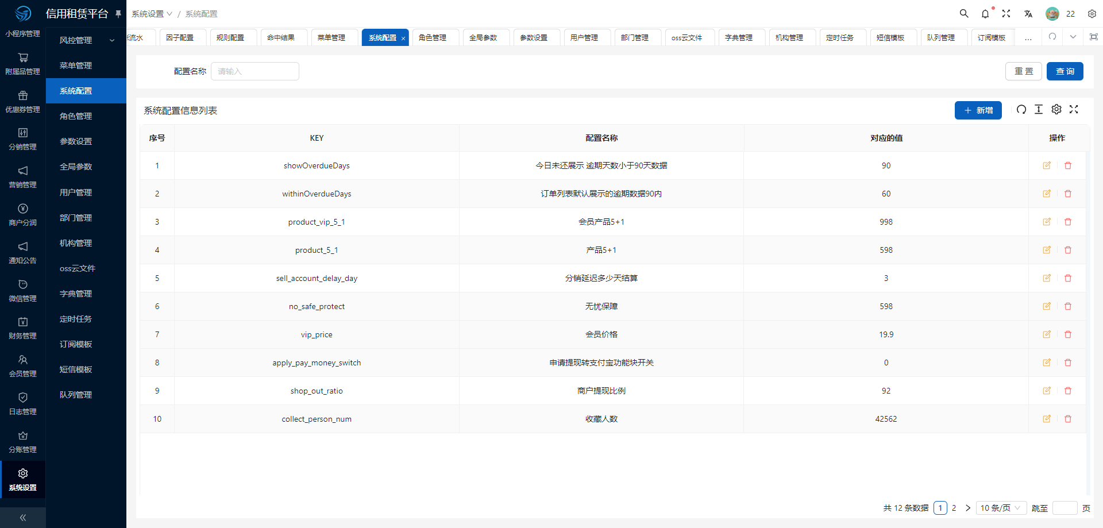This screenshot has height=528, width=1103.
Task: Focus the 跳至 page jump input
Action: point(1065,508)
